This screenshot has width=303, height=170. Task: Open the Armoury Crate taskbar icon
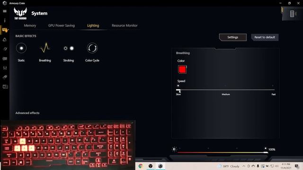point(160,166)
